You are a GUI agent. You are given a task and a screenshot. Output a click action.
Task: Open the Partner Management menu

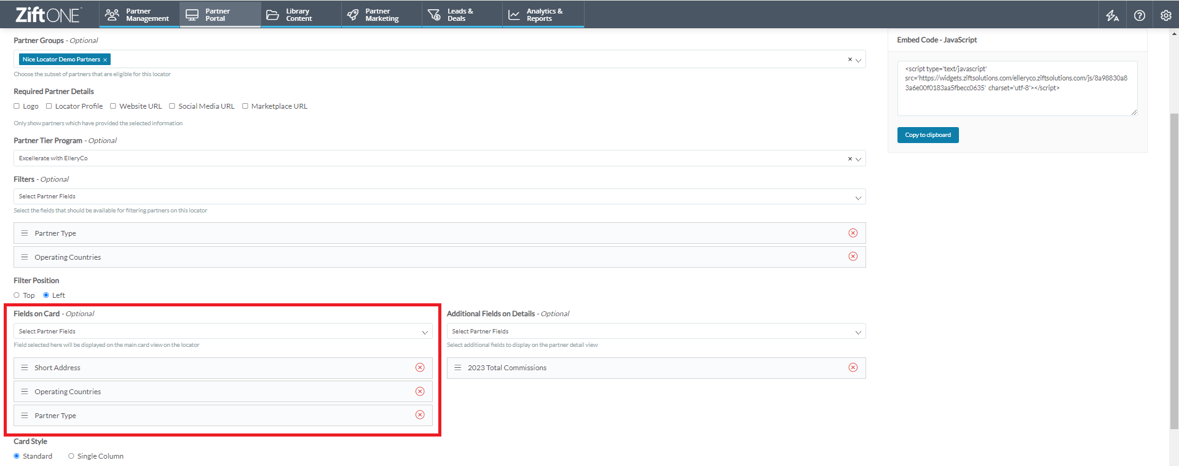140,15
